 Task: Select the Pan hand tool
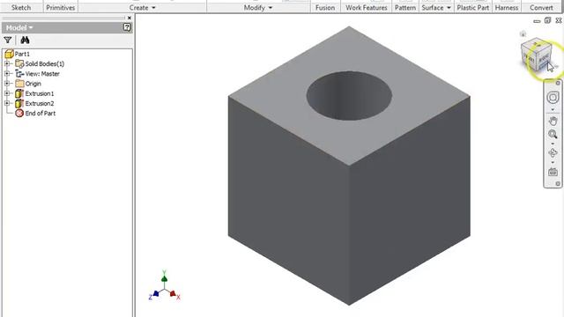coord(553,121)
